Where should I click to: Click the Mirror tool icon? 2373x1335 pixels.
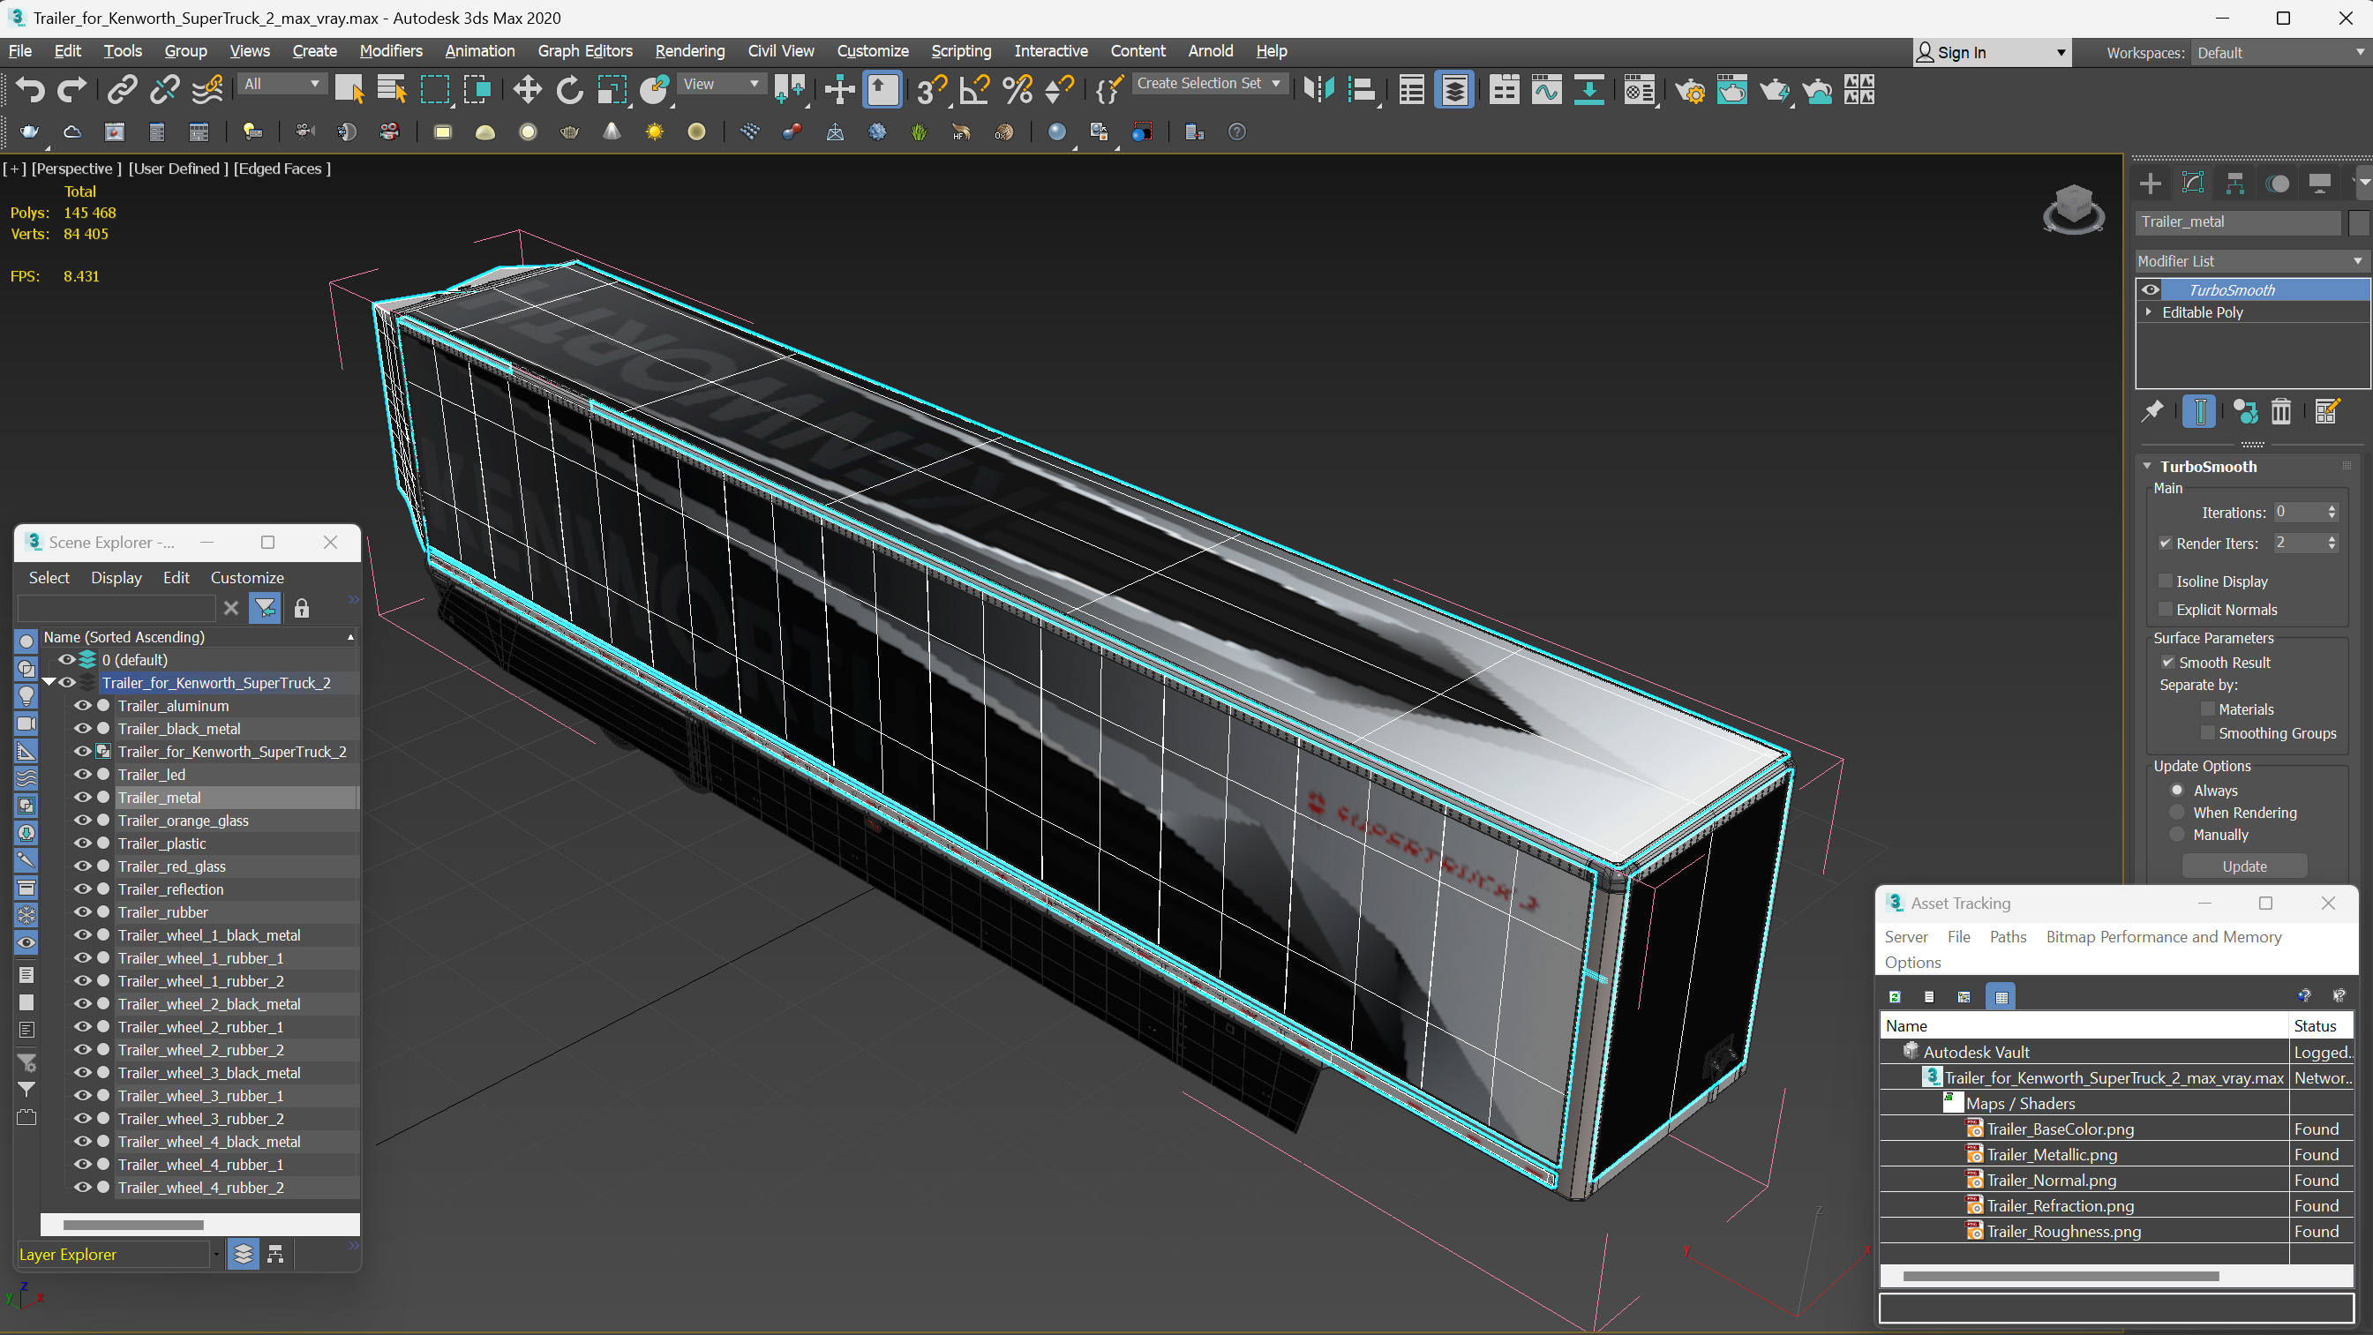1319,89
